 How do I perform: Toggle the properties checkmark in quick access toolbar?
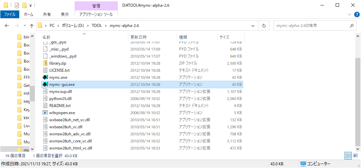(x=17, y=5)
